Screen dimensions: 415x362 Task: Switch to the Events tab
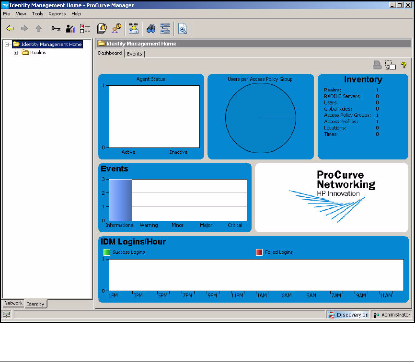(135, 54)
